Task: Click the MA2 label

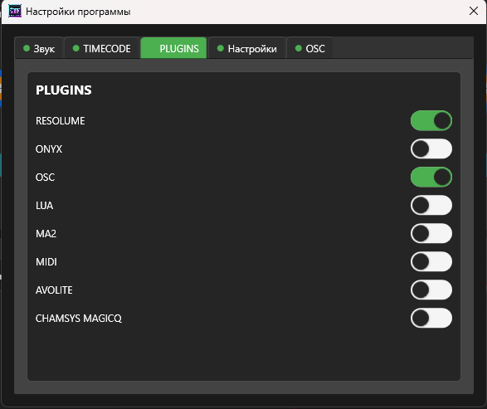Action: [46, 234]
